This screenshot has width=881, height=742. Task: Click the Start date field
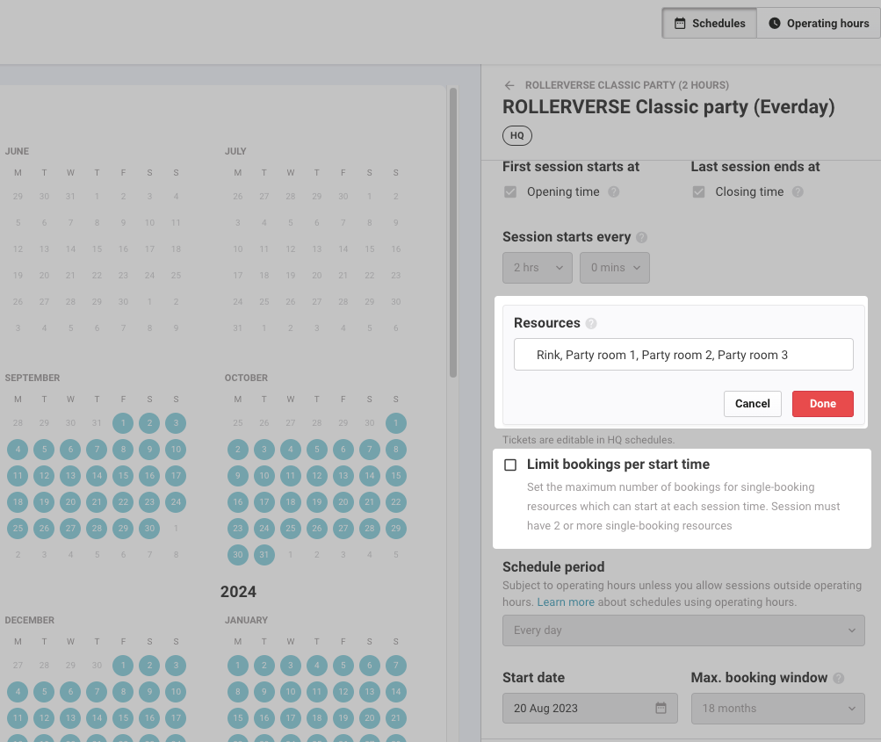(x=590, y=709)
